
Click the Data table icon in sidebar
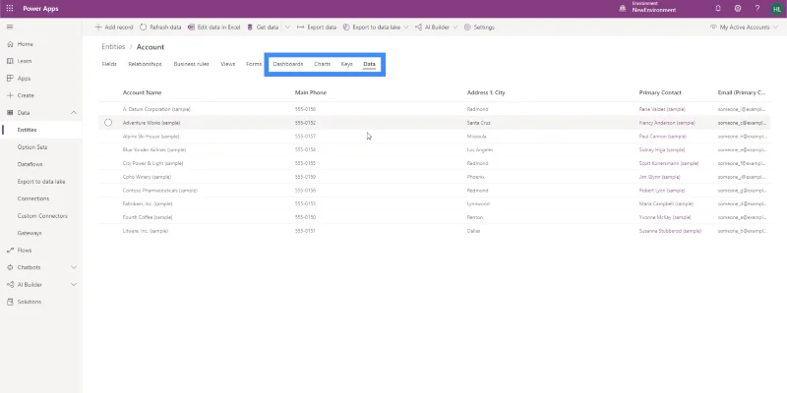pos(10,113)
